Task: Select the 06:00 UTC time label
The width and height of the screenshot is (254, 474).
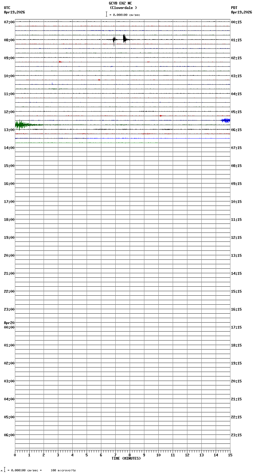Action: click(9, 435)
